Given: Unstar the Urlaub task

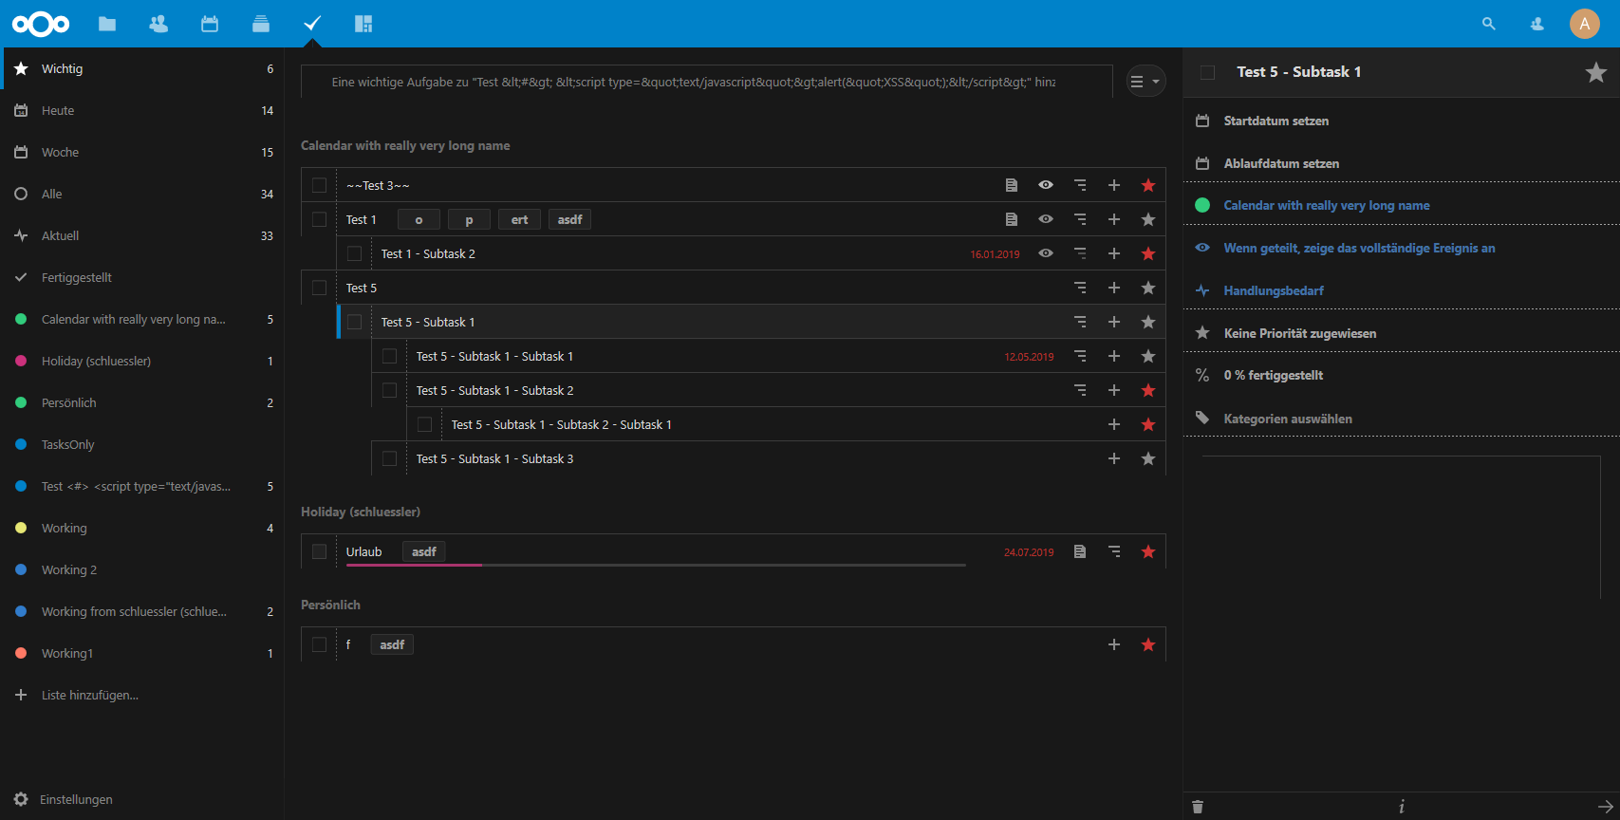Looking at the screenshot, I should [x=1148, y=551].
